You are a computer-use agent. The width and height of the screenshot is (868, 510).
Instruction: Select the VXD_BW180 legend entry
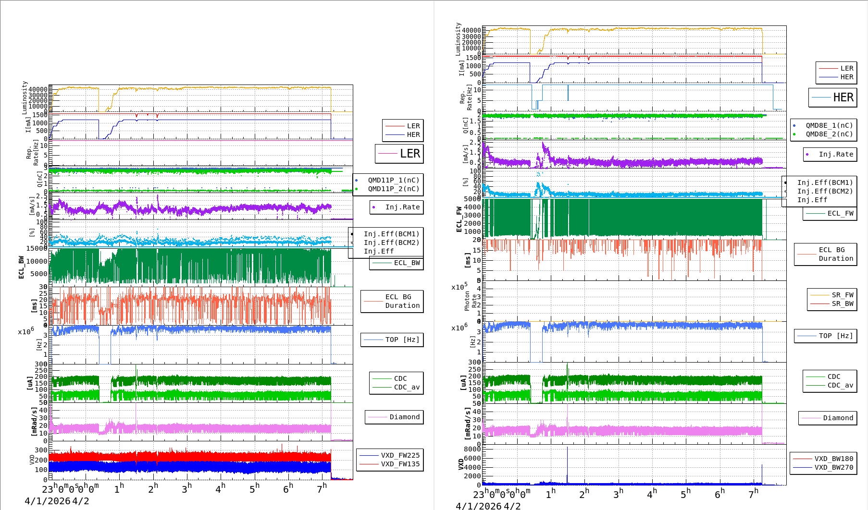(833, 459)
